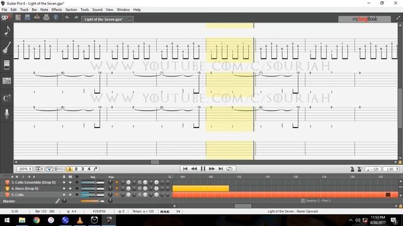Create a new file with toolbar icon
The image size is (403, 226).
[18, 18]
